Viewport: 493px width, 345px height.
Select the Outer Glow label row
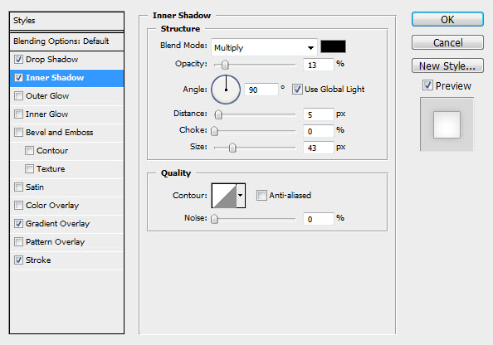[66, 96]
